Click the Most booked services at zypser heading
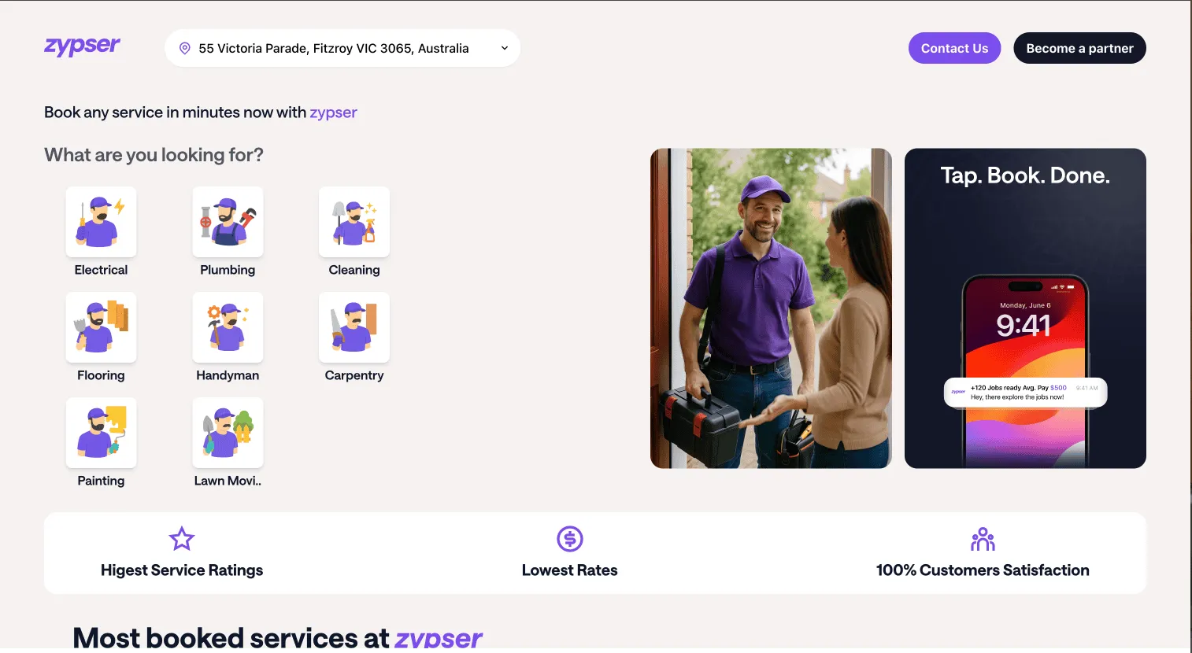Viewport: 1192px width, 653px height. coord(277,637)
